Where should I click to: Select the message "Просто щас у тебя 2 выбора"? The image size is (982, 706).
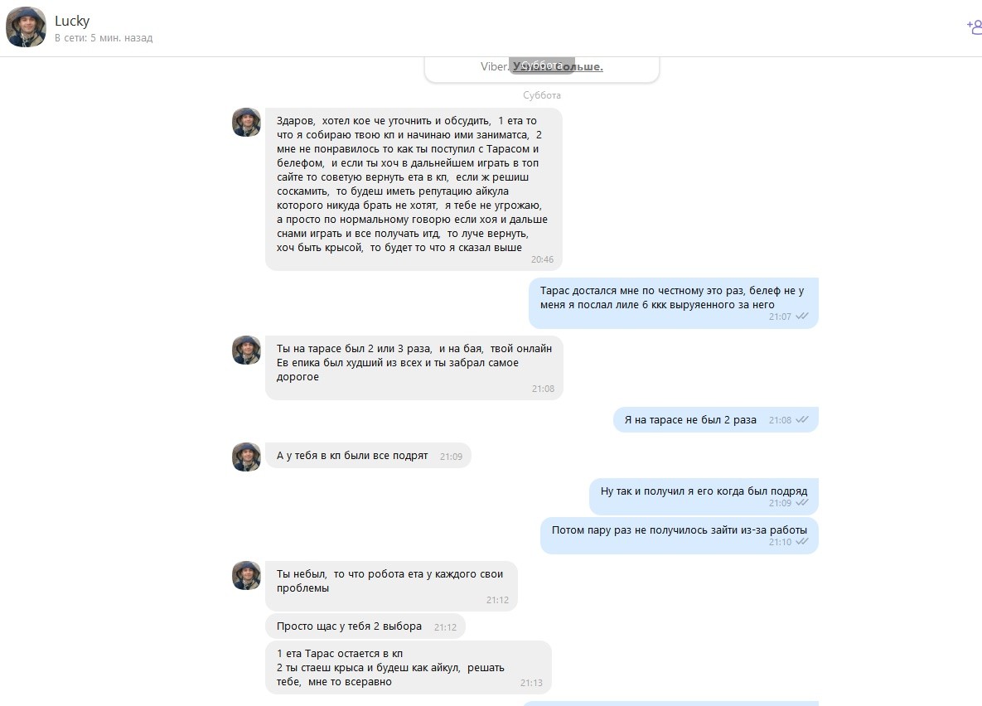coord(349,626)
